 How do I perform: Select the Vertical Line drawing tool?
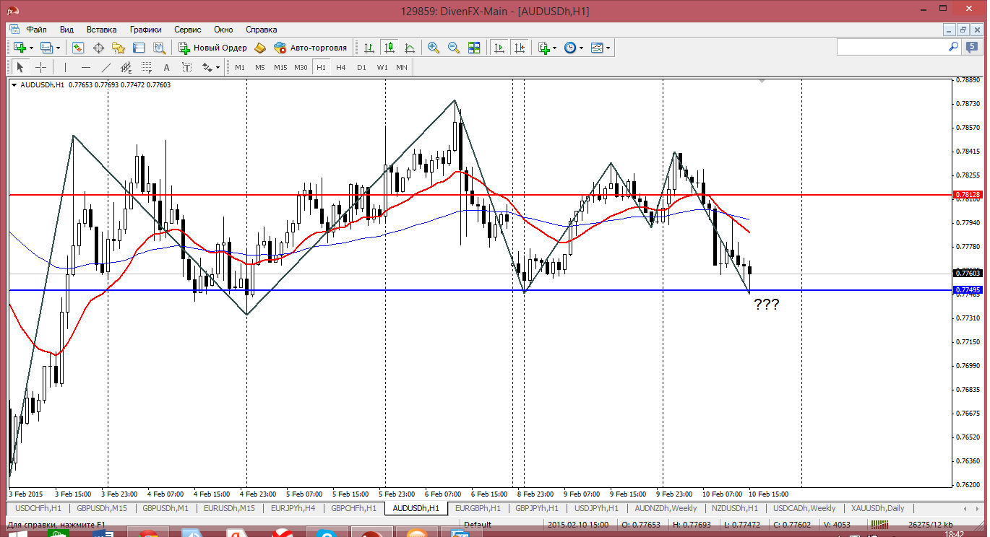click(66, 67)
